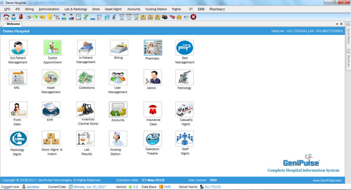
Task: Open the Insurance Desk module
Action: pos(153,110)
